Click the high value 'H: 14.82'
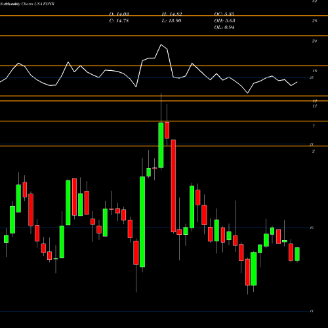 click(x=172, y=14)
